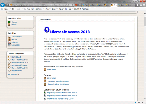Viewport: 146px width, 104px height.
Task: Click Home in the command bar
Action: [5, 9]
